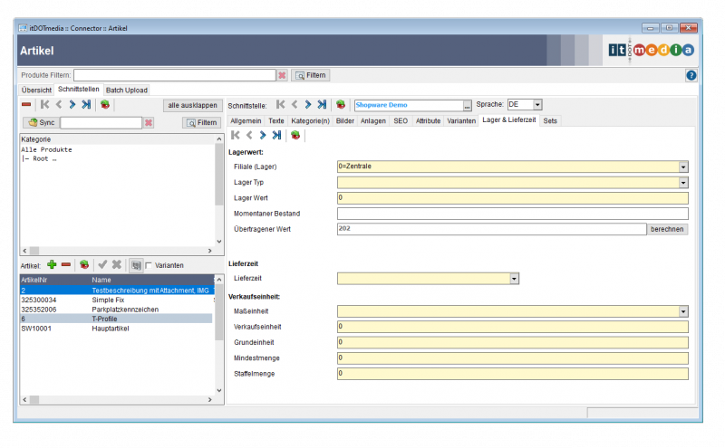Clear the Produkte Filtern field with red X
Screen dimensions: 725x448
282,75
